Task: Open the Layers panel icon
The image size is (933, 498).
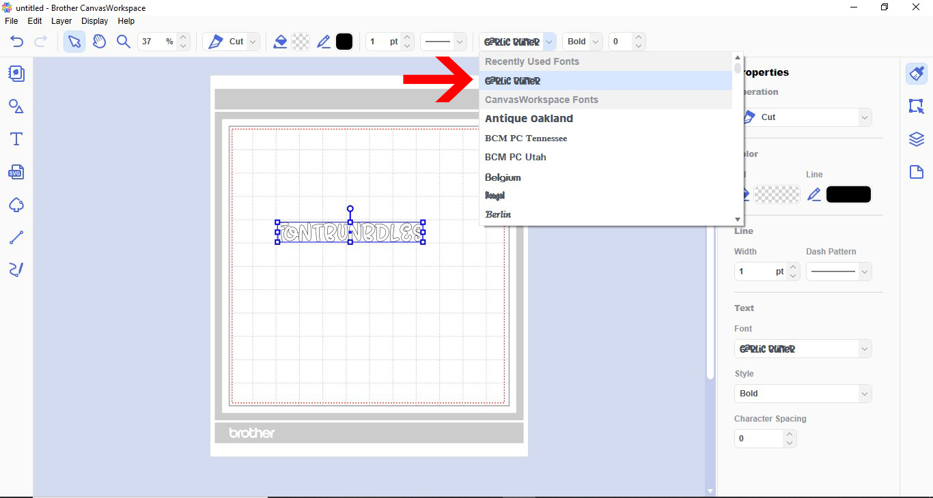Action: (917, 139)
